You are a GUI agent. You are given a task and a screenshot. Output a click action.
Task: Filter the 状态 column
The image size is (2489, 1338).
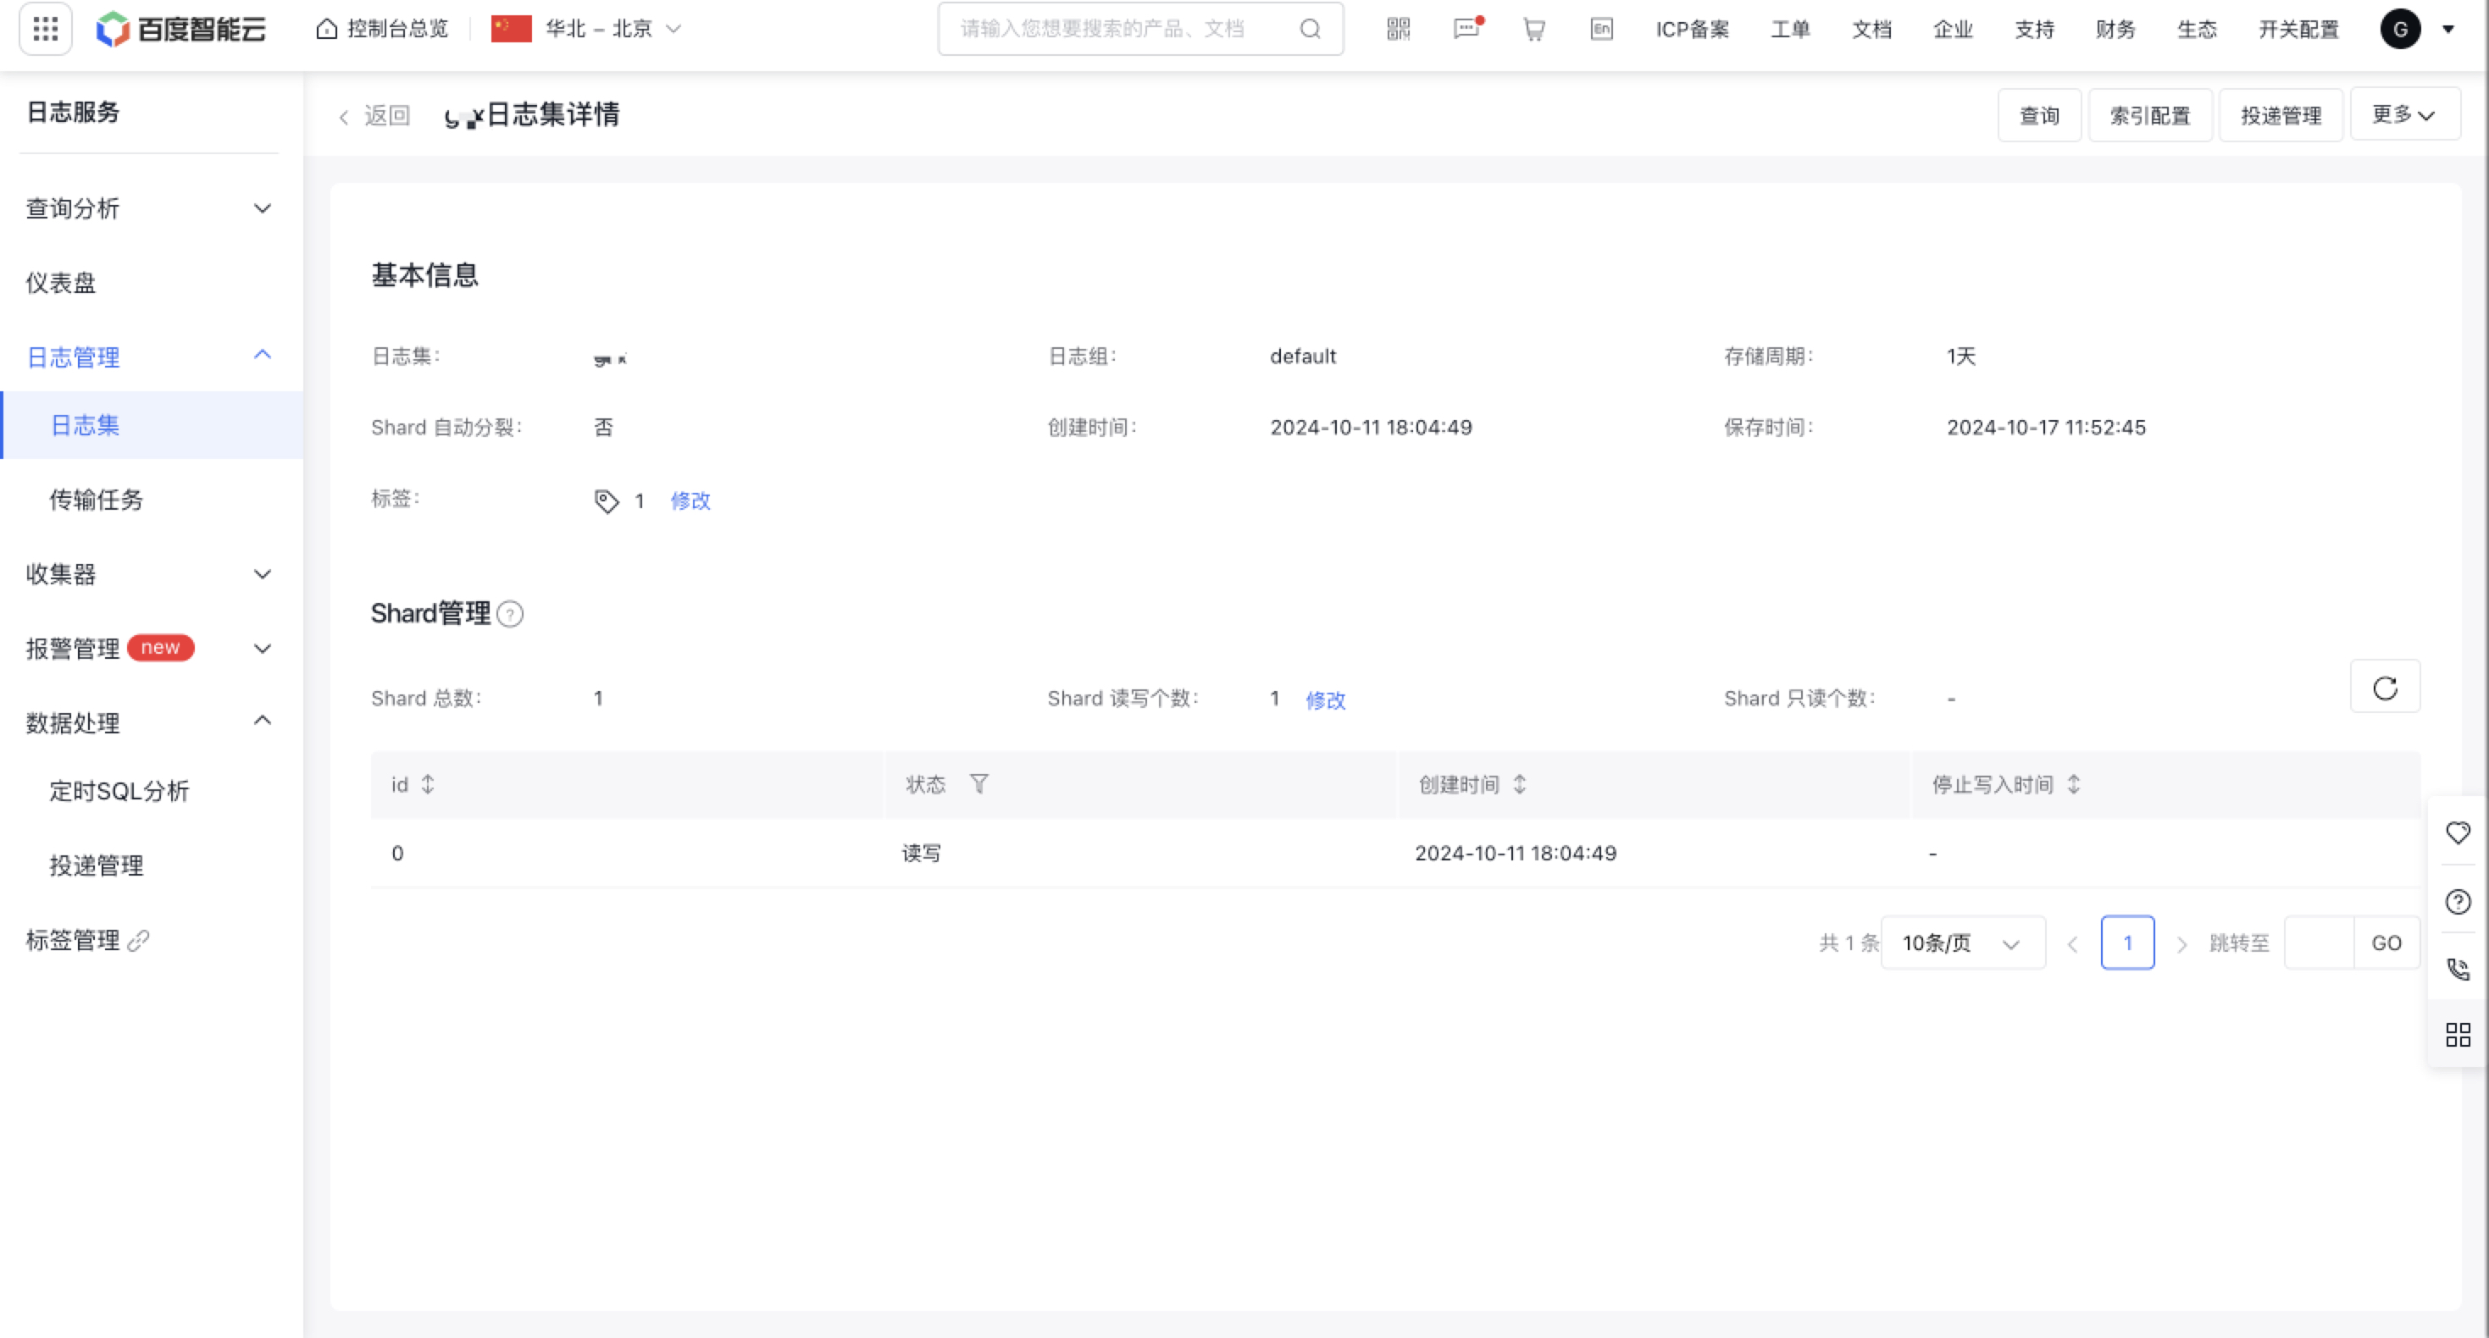978,784
